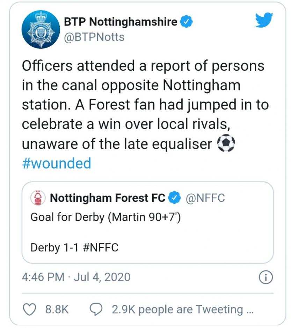Open Nottingham Forest FC display name

[x=108, y=198]
